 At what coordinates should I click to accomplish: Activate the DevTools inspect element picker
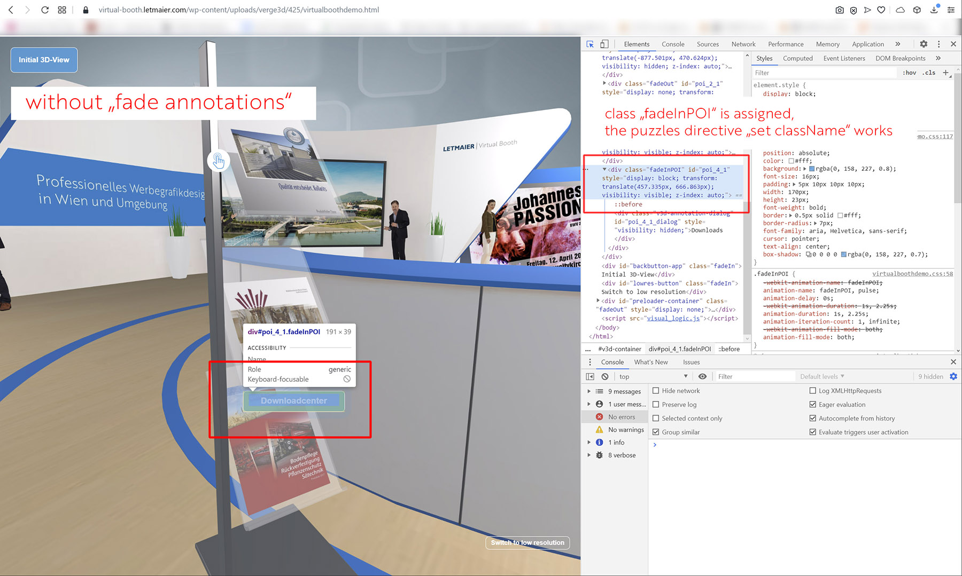pos(590,44)
